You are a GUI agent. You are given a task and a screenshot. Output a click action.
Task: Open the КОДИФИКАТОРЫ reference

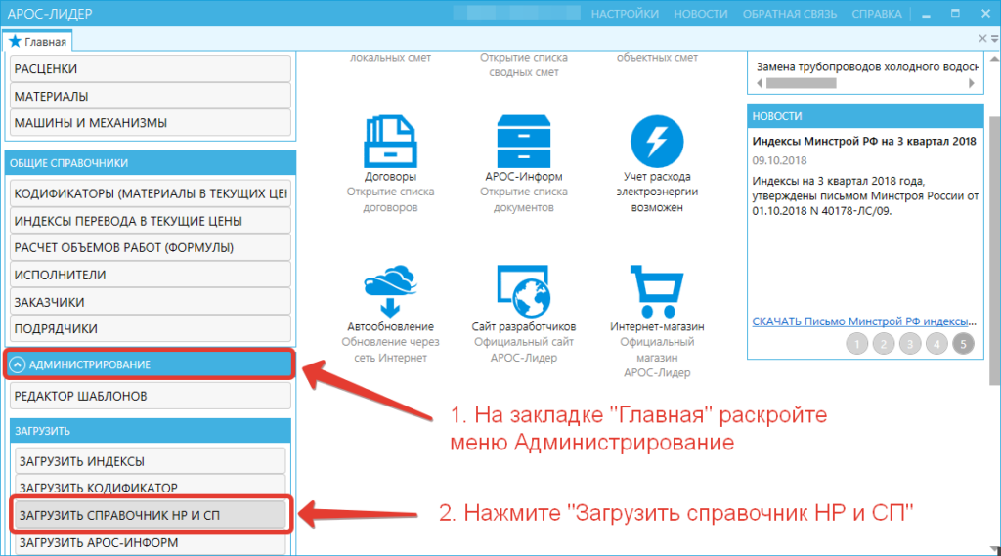(x=150, y=193)
